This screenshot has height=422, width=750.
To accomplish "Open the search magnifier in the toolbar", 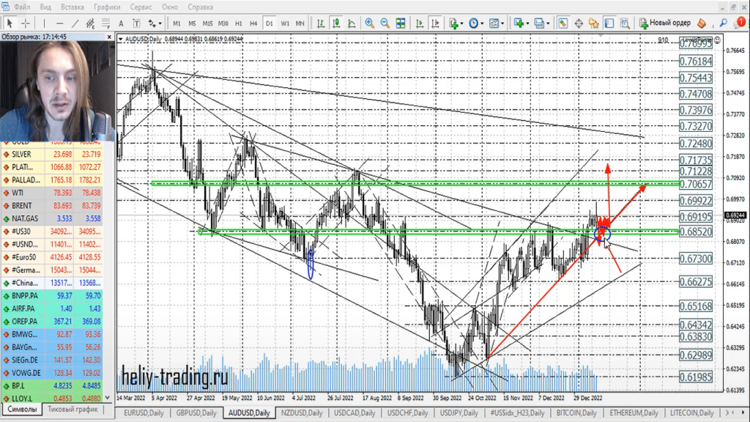I will click(724, 23).
